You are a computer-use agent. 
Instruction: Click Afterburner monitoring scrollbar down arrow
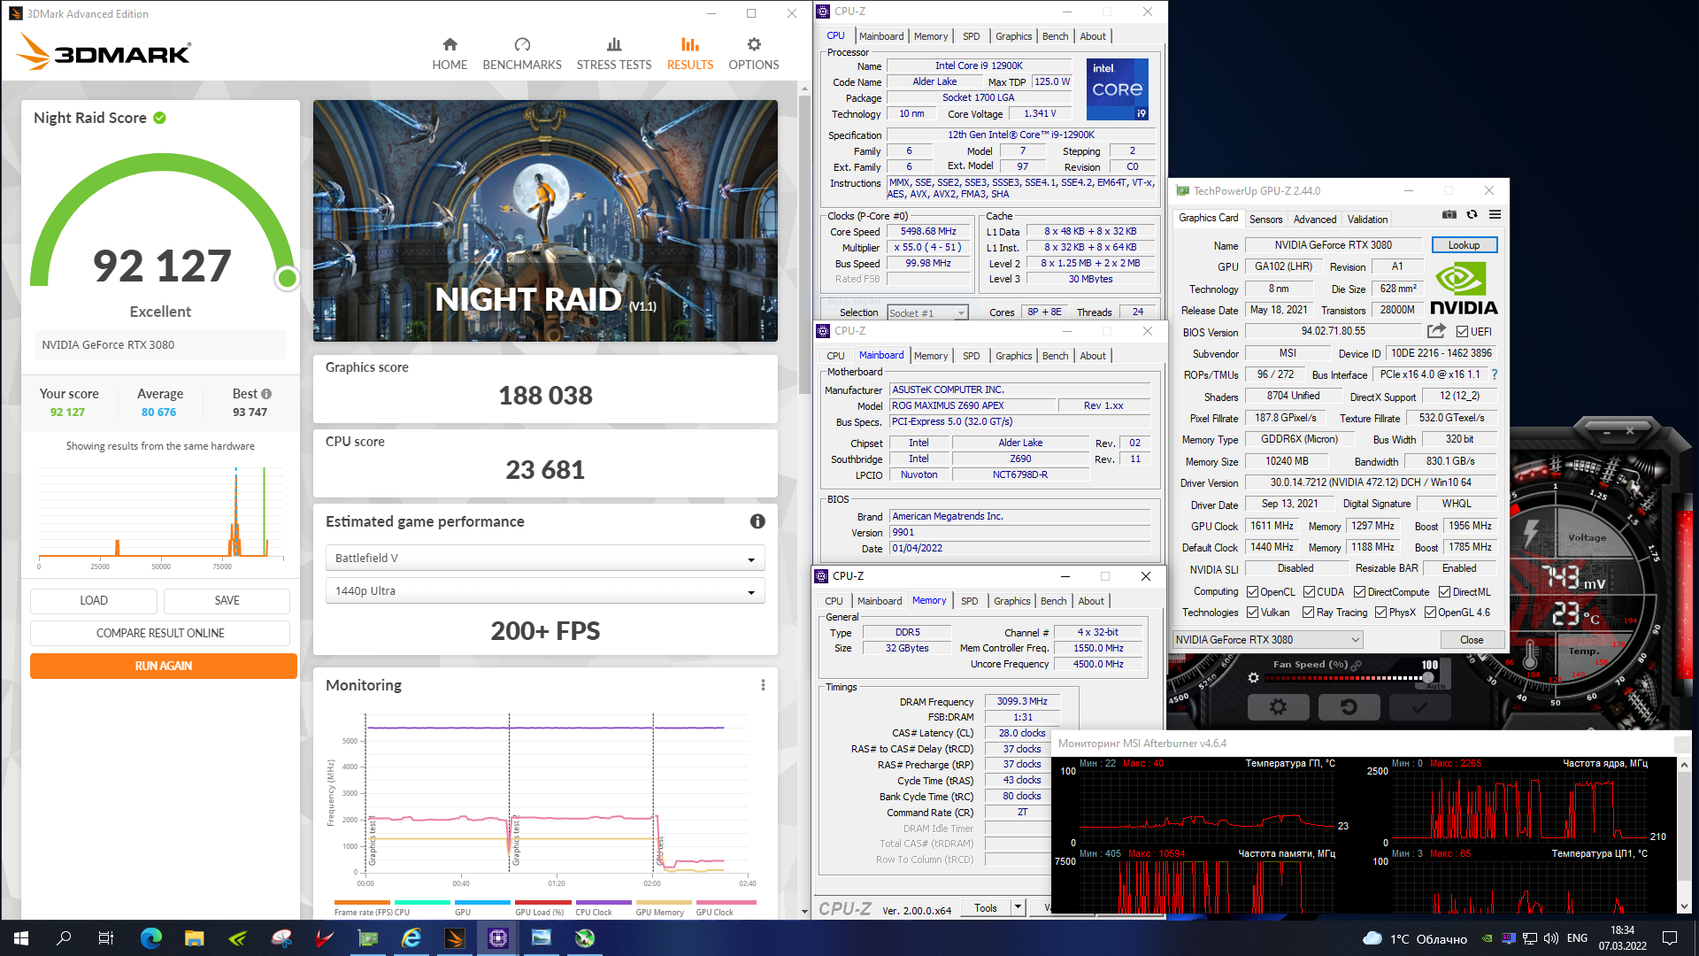tap(1684, 906)
